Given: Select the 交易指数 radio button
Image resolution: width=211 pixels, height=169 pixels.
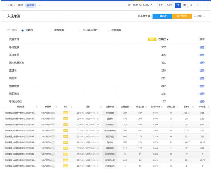Looking at the screenshot, I should [108, 31].
